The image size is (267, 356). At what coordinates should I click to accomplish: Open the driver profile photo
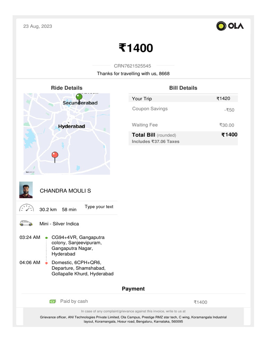(x=26, y=190)
